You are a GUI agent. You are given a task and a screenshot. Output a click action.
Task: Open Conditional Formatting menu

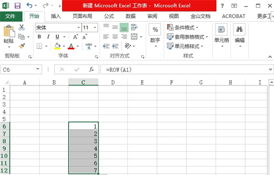click(182, 27)
